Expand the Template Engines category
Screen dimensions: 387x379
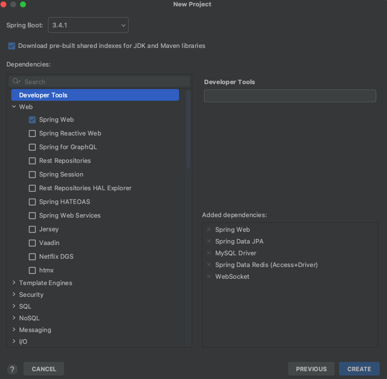[x=14, y=283]
